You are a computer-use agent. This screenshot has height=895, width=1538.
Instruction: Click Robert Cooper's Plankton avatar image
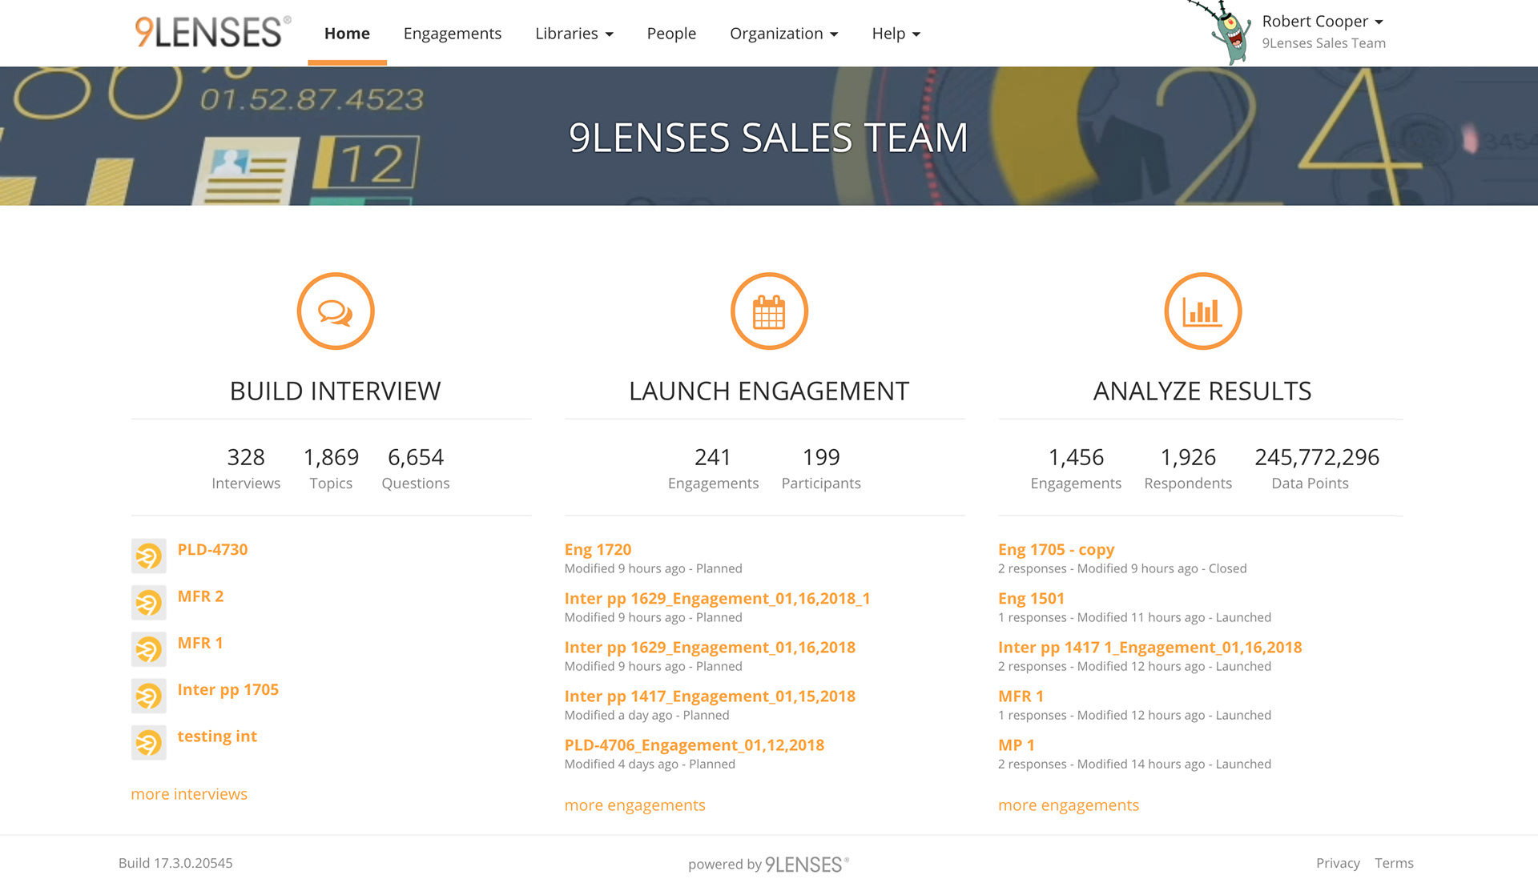(x=1222, y=34)
